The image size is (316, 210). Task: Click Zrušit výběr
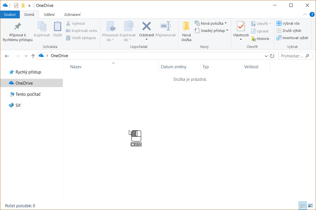point(289,31)
